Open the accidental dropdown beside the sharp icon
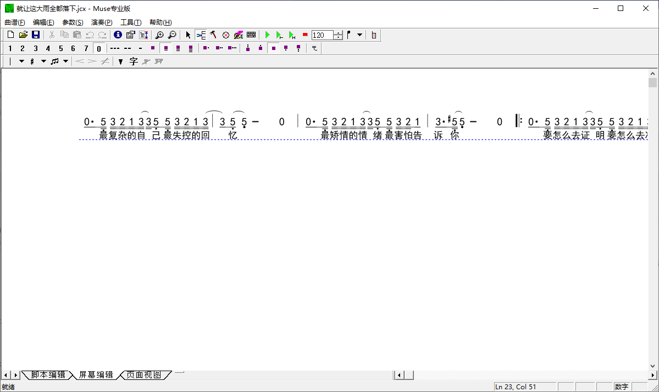Image resolution: width=659 pixels, height=392 pixels. 43,61
